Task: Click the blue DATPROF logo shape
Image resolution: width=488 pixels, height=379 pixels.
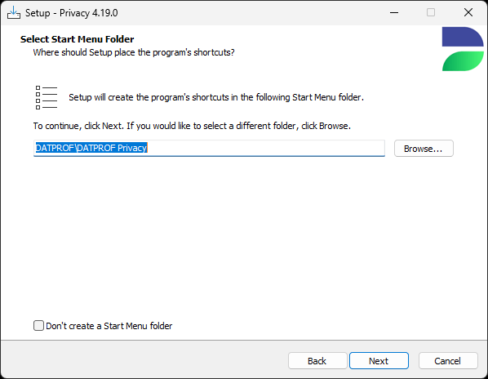Action: point(463,37)
